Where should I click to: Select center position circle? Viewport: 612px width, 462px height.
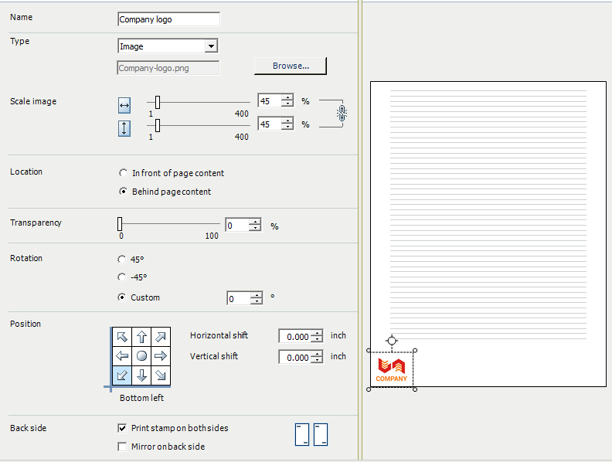click(141, 355)
